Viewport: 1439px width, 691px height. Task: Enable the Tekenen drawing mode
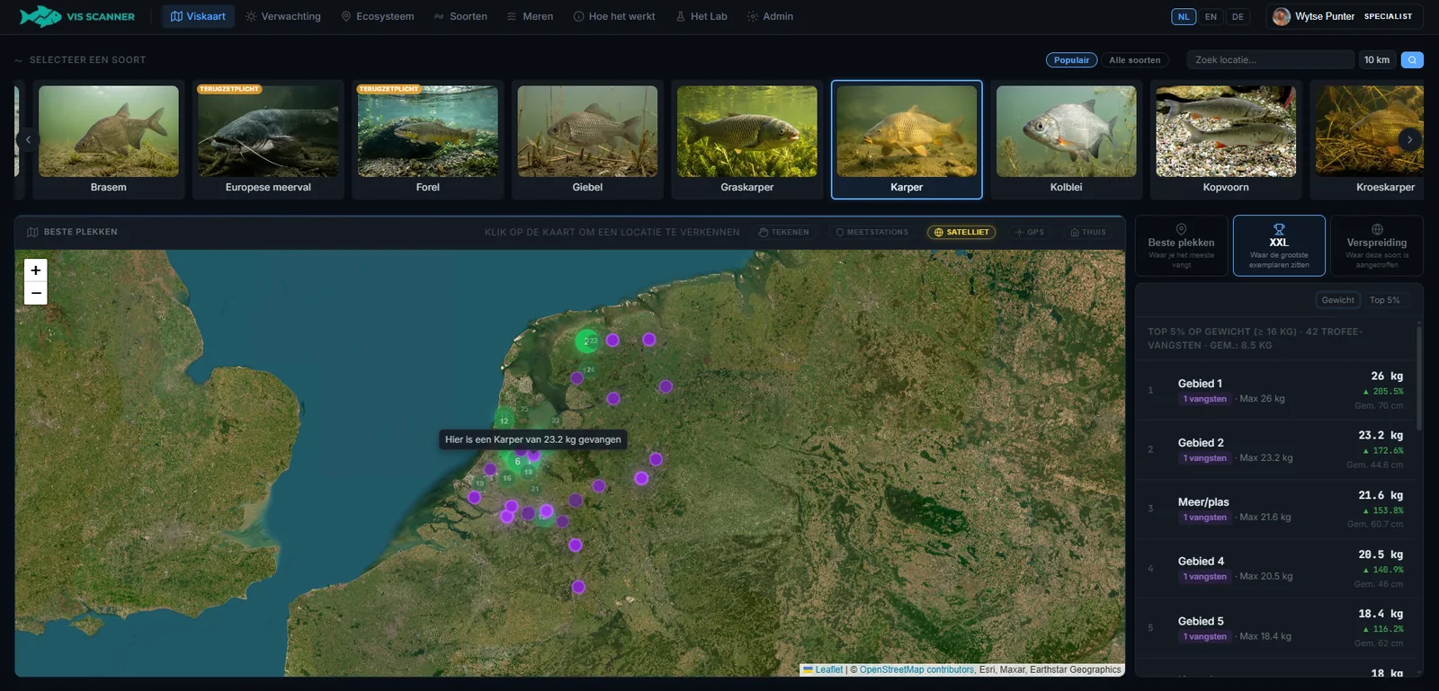(x=783, y=232)
